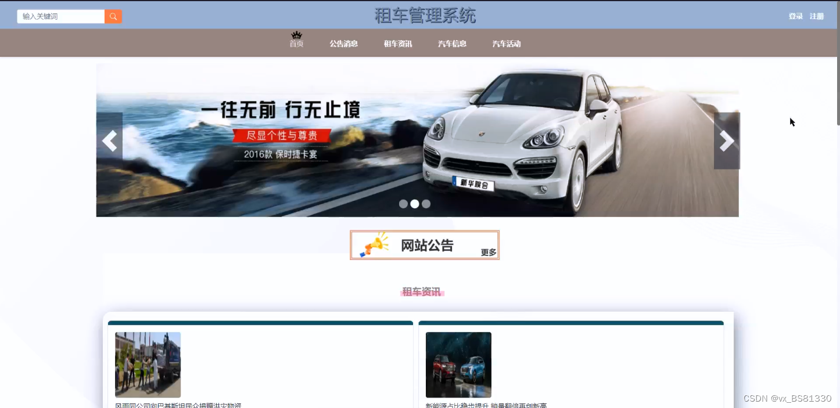This screenshot has height=408, width=840.
Task: Open the 汽车信息 navigation item
Action: [452, 44]
